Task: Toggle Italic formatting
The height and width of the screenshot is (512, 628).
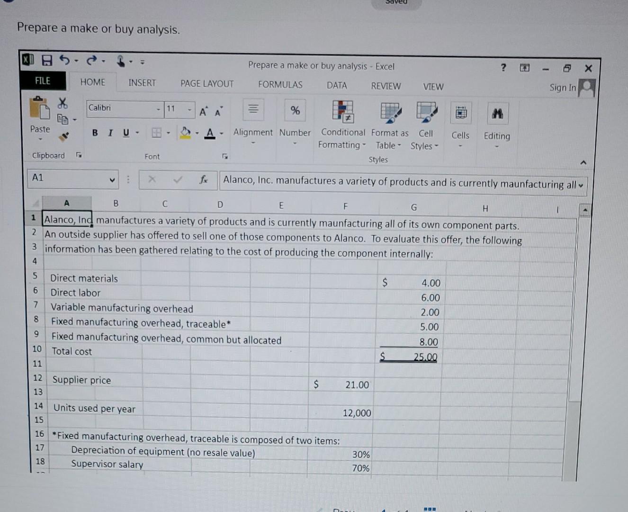Action: (109, 133)
